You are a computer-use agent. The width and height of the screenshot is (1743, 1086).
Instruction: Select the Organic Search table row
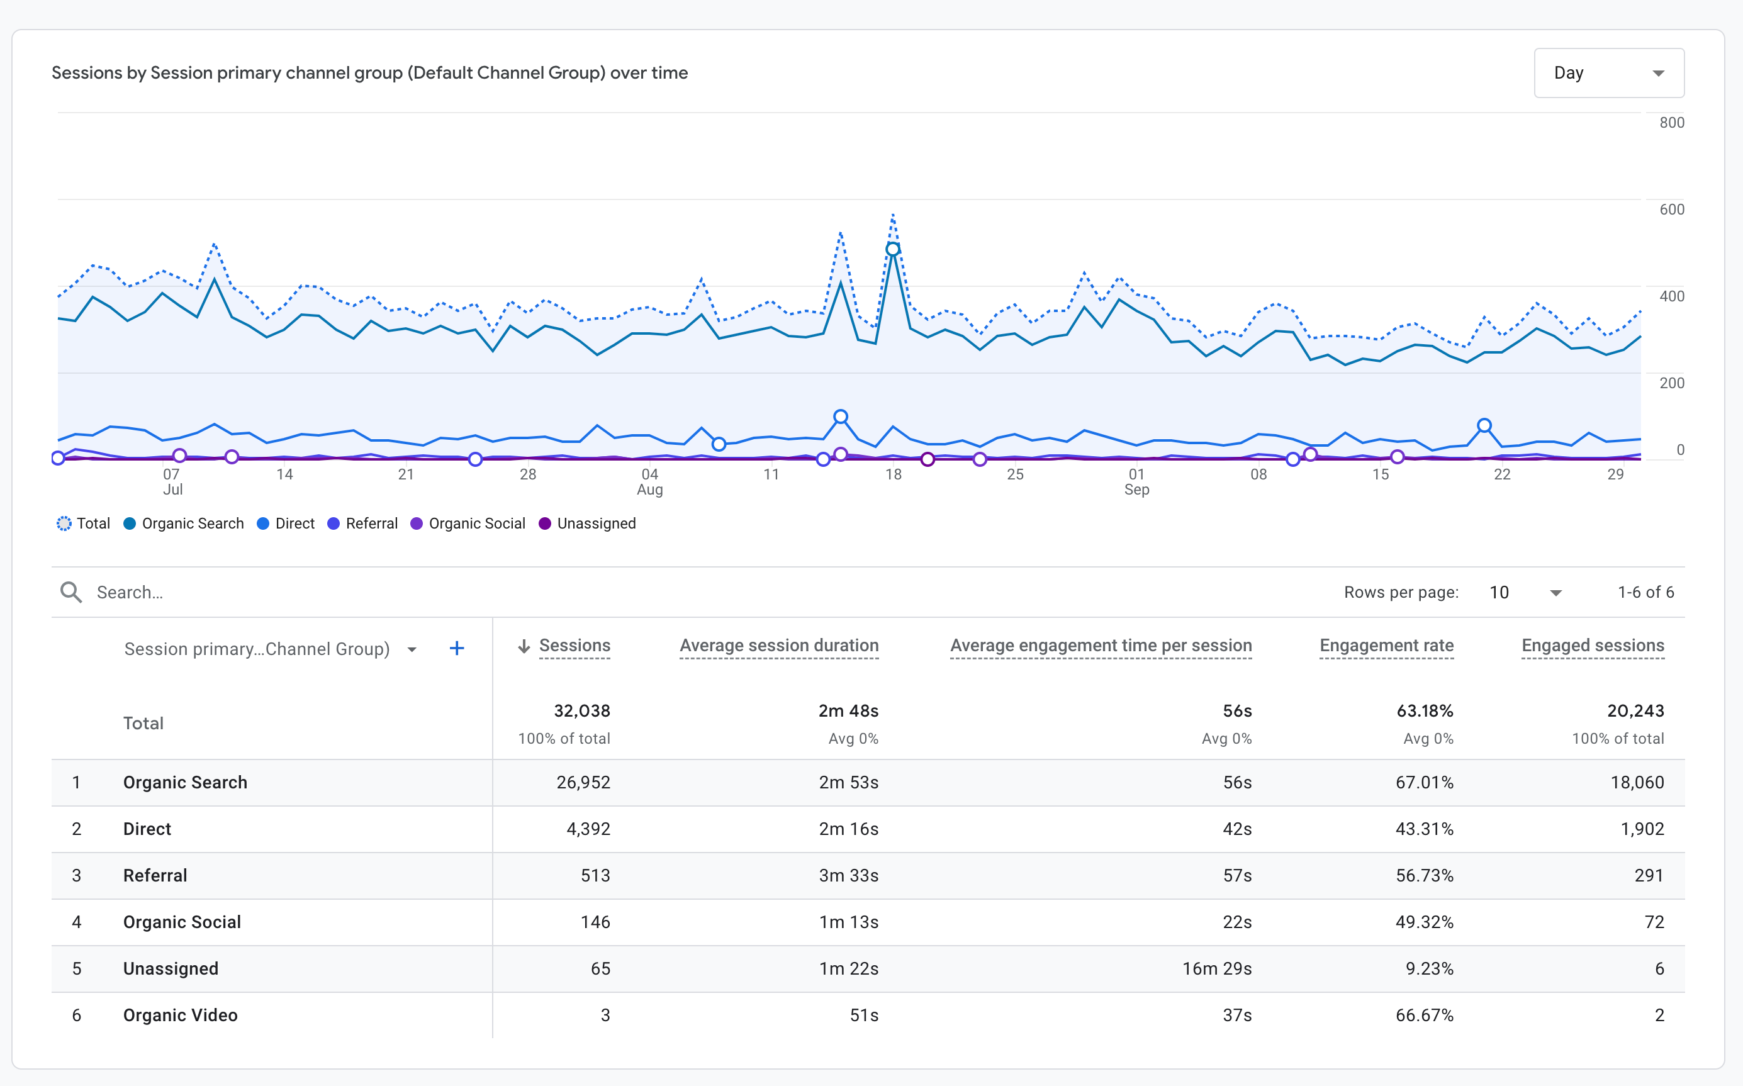point(185,782)
